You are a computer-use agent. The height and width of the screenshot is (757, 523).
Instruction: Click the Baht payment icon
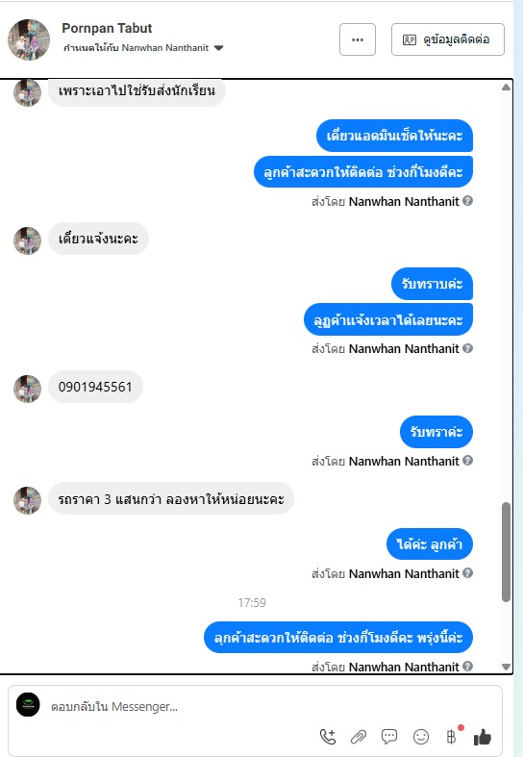(451, 737)
